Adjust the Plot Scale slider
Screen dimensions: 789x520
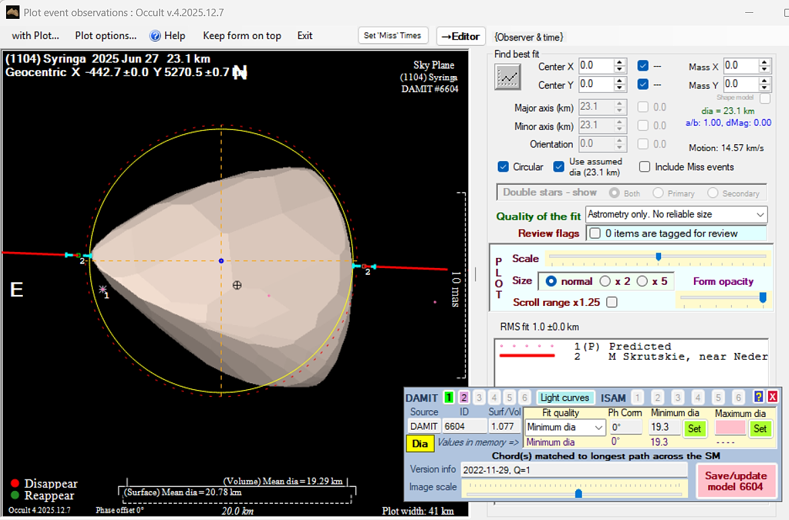click(658, 257)
